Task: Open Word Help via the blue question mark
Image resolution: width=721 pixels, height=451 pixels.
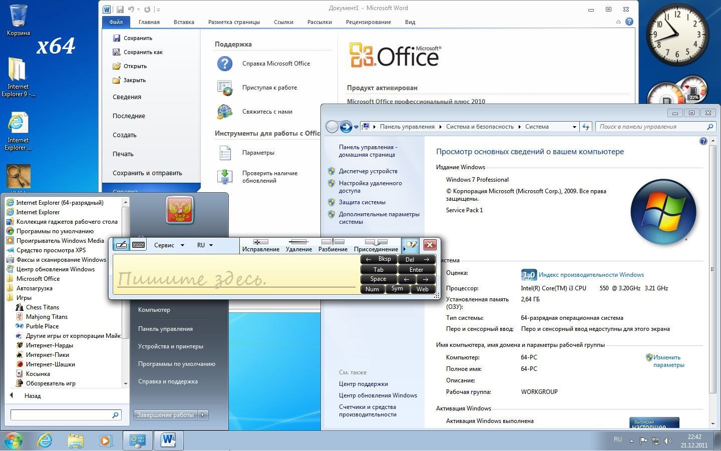Action: [629, 22]
